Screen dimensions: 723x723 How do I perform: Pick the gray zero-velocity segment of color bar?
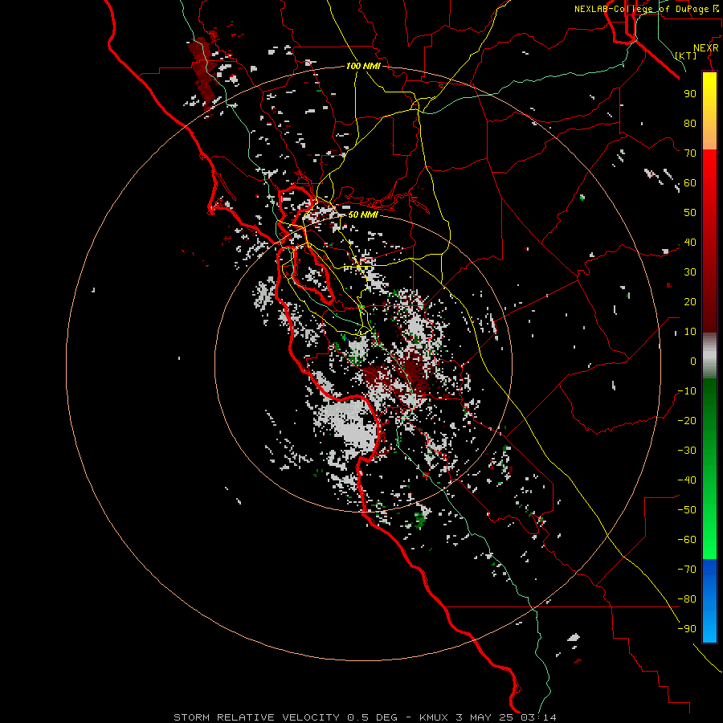pos(709,356)
